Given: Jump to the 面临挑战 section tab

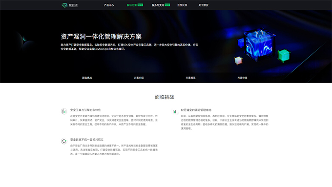Looking at the screenshot, I should [87, 78].
